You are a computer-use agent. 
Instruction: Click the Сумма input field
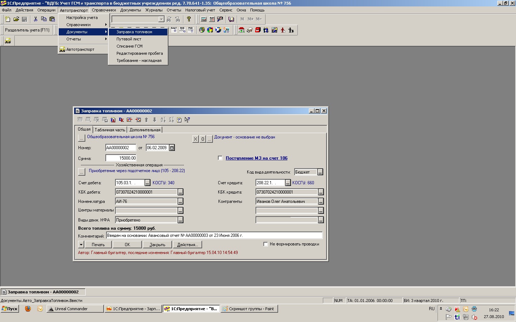(x=121, y=158)
